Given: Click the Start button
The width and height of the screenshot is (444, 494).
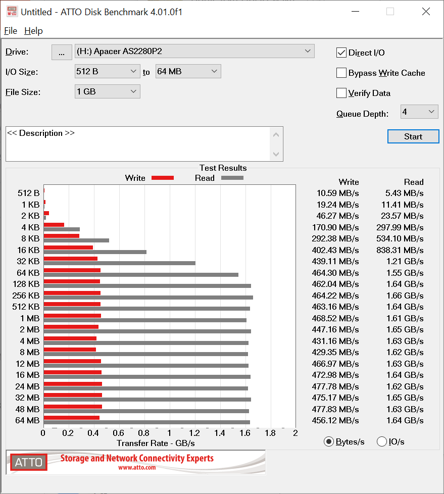Looking at the screenshot, I should [413, 136].
